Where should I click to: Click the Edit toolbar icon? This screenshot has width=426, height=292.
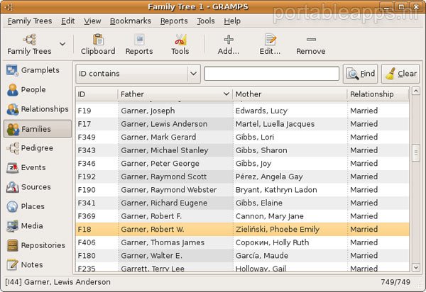(269, 40)
